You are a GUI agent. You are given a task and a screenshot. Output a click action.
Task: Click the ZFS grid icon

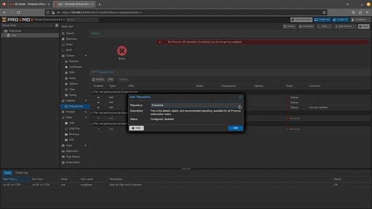pos(66,140)
